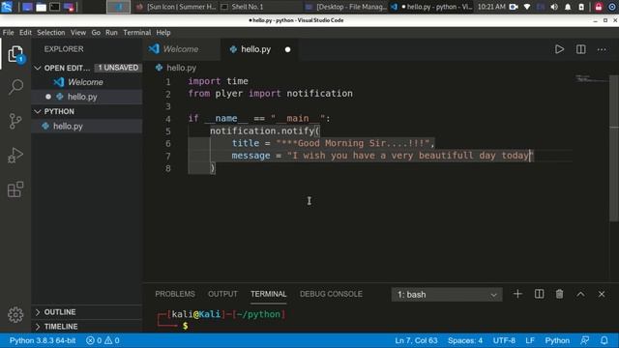Click the network wifi icon in system tray
This screenshot has height=348, width=619.
click(527, 7)
